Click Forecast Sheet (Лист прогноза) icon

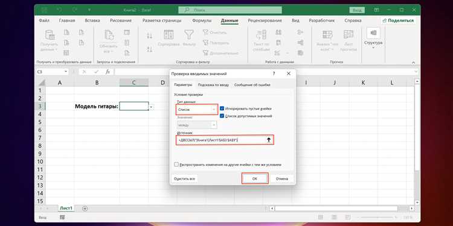tap(349, 35)
